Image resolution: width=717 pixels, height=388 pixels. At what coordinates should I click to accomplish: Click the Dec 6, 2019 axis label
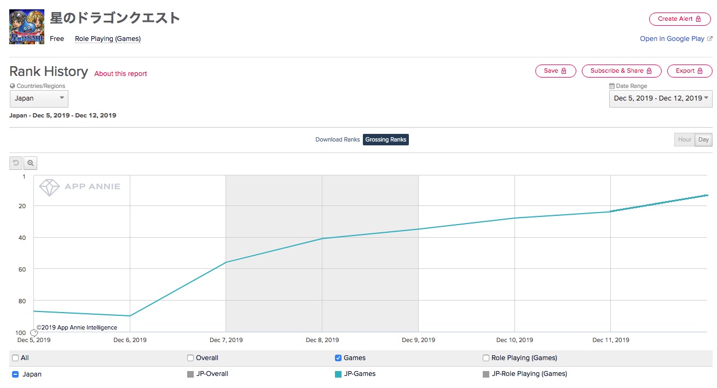click(130, 340)
